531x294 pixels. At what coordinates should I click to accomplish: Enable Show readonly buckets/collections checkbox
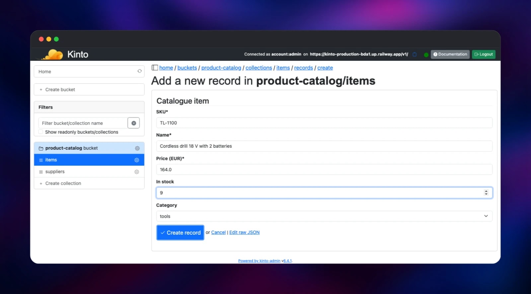(40, 132)
